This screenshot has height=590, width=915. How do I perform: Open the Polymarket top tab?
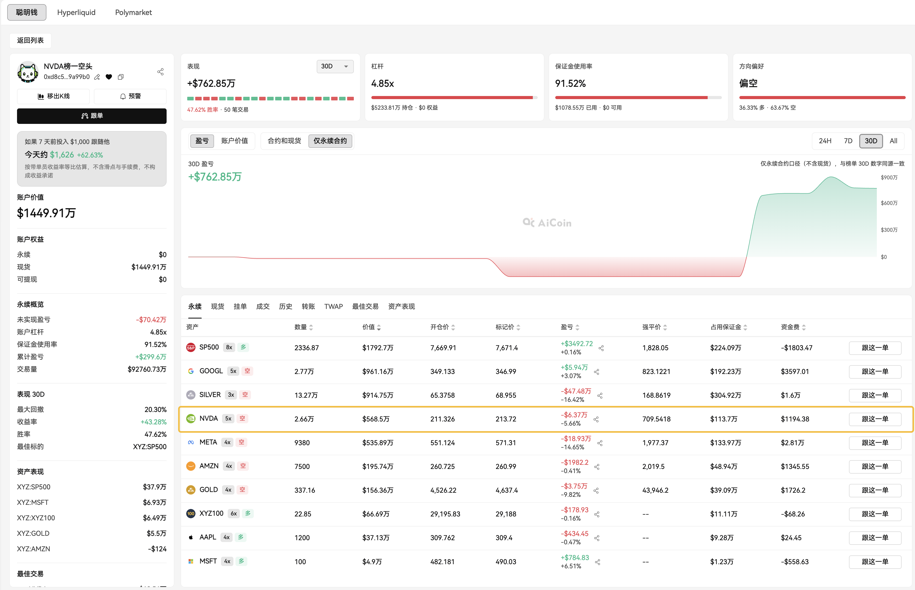[x=134, y=12]
